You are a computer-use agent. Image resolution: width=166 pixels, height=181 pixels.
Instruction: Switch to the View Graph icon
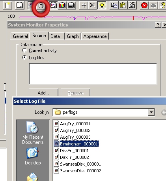coord(54,5)
